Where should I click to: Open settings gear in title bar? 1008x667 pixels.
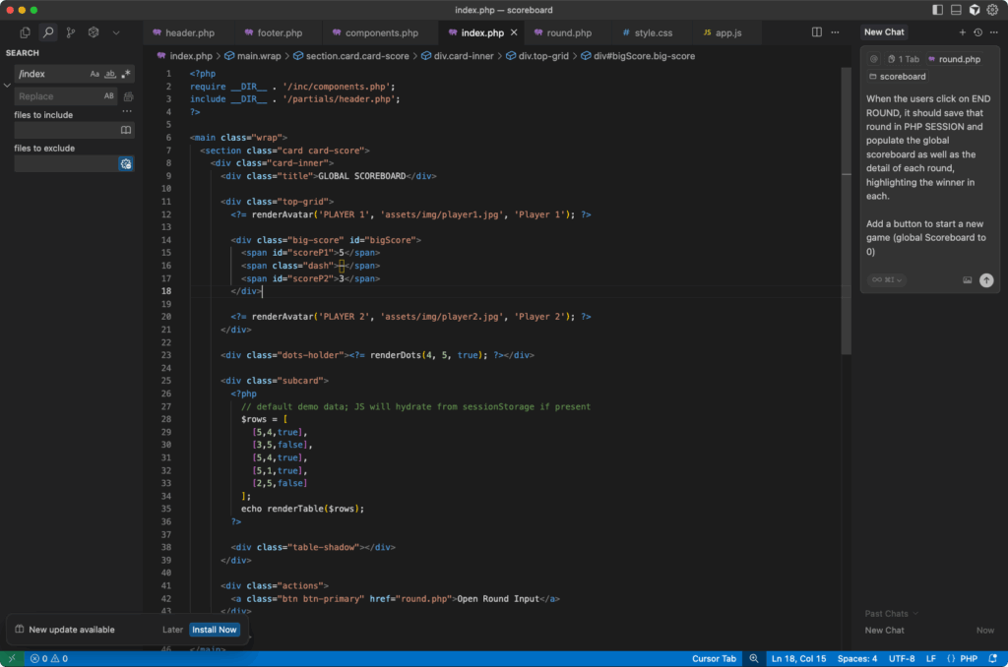(993, 10)
